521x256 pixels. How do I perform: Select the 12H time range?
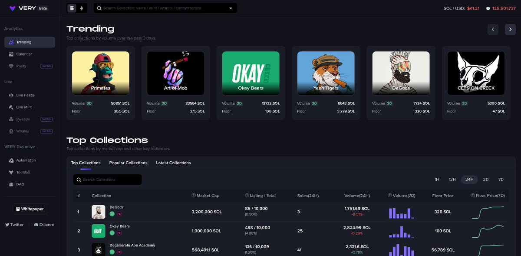click(452, 180)
